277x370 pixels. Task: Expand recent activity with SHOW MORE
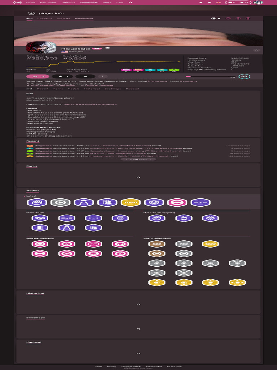[138, 159]
